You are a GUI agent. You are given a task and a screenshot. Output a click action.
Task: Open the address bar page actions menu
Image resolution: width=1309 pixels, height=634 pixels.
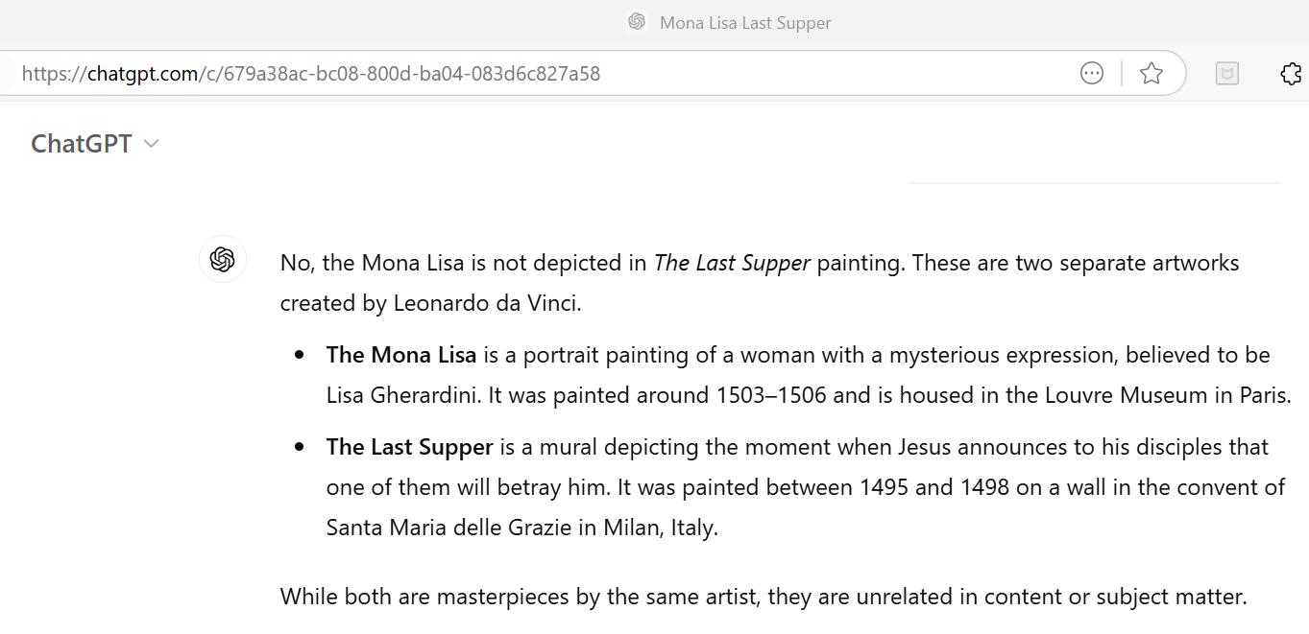point(1092,73)
